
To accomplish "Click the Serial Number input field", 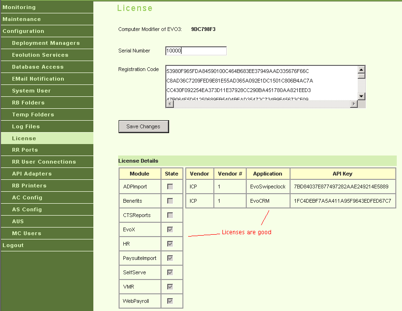I will (x=196, y=51).
